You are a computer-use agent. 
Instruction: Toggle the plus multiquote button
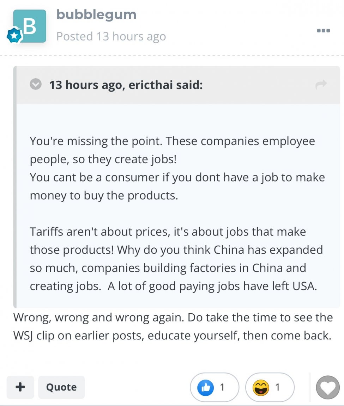(x=20, y=387)
